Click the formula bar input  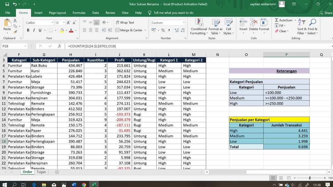pyautogui.click(x=197, y=46)
